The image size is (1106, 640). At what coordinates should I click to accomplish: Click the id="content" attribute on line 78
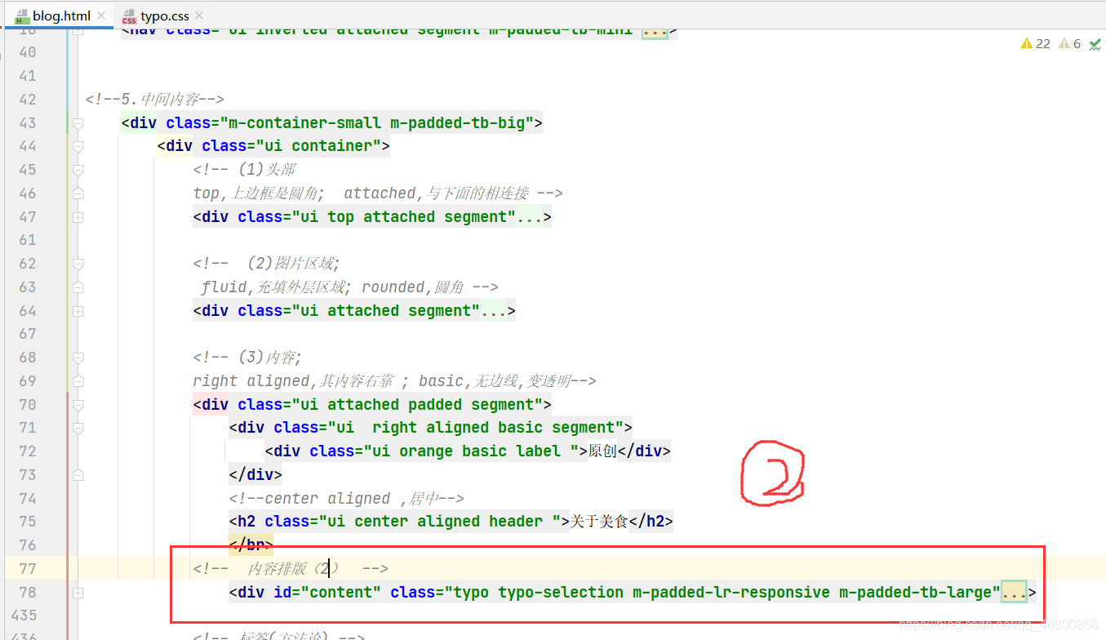[x=327, y=593]
